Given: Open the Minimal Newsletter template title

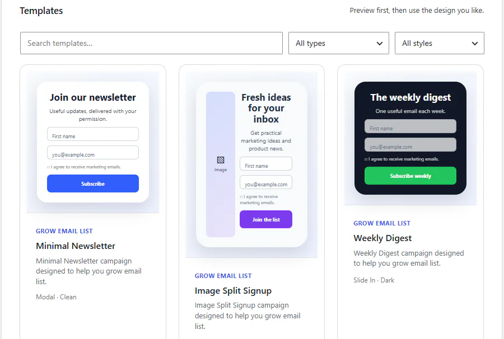Looking at the screenshot, I should 76,246.
